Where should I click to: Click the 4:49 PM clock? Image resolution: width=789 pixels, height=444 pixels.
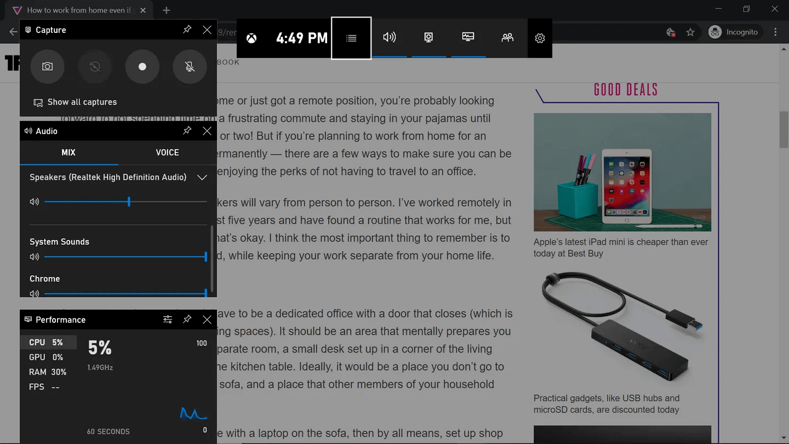coord(302,38)
